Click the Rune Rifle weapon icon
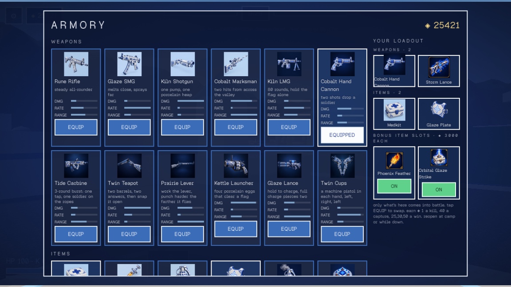Screen dimensions: 511x287 point(76,64)
